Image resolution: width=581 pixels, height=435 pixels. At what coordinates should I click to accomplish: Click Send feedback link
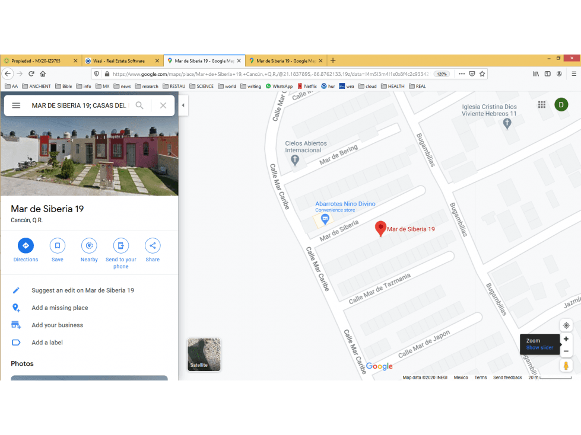(x=507, y=378)
